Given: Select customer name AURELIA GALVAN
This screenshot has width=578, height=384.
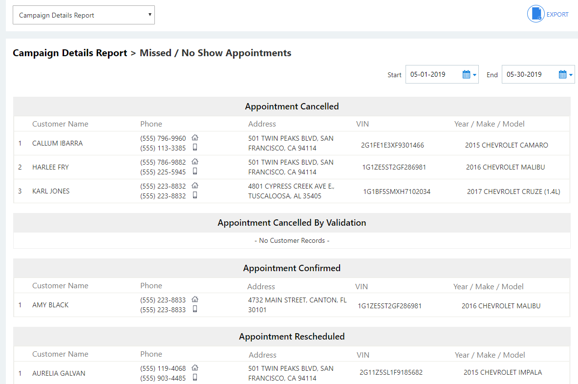Looking at the screenshot, I should click(x=59, y=373).
